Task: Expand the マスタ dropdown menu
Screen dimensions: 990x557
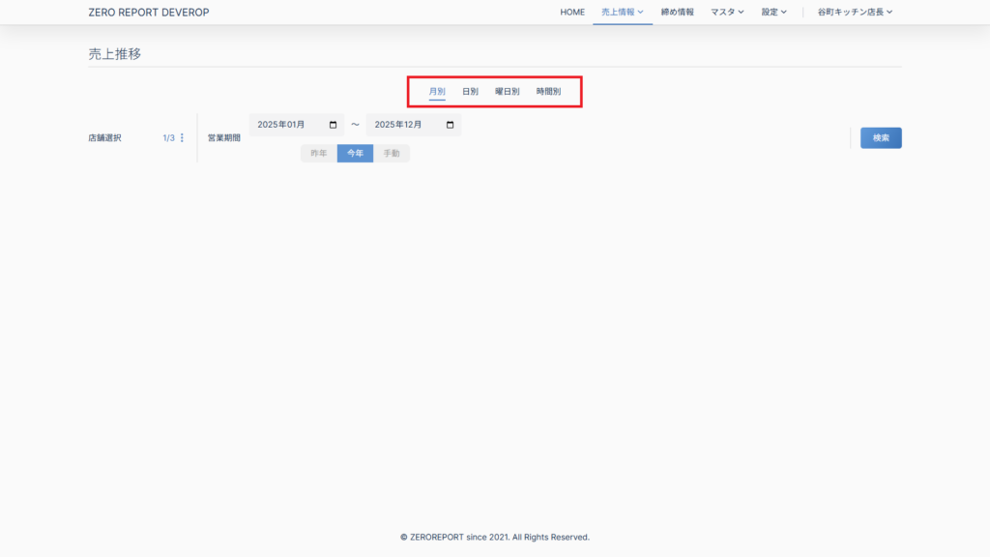Action: pyautogui.click(x=727, y=13)
